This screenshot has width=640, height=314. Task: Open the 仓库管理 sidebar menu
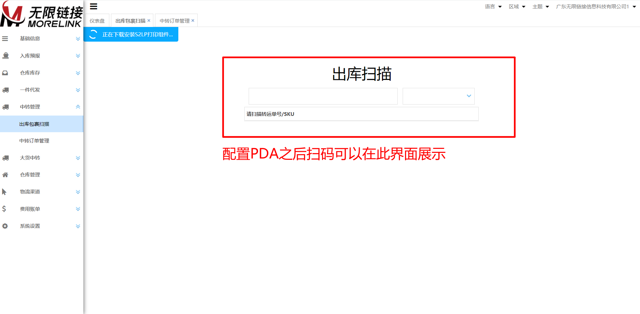click(41, 175)
